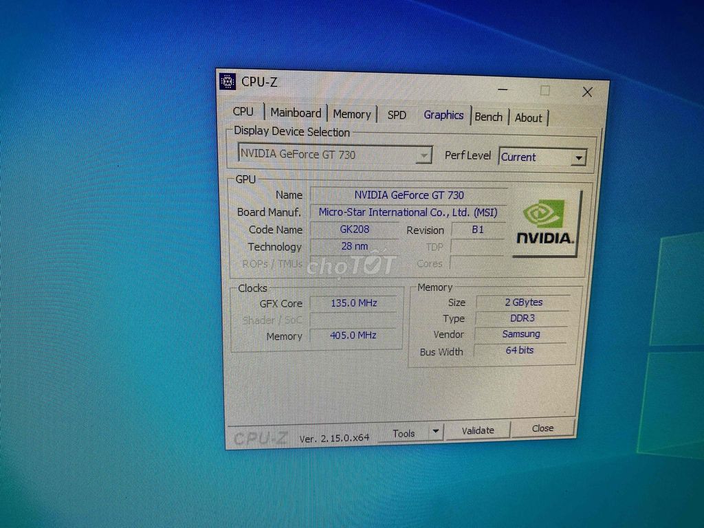Minimize the CPU-Z window
The image size is (704, 528).
(x=503, y=90)
